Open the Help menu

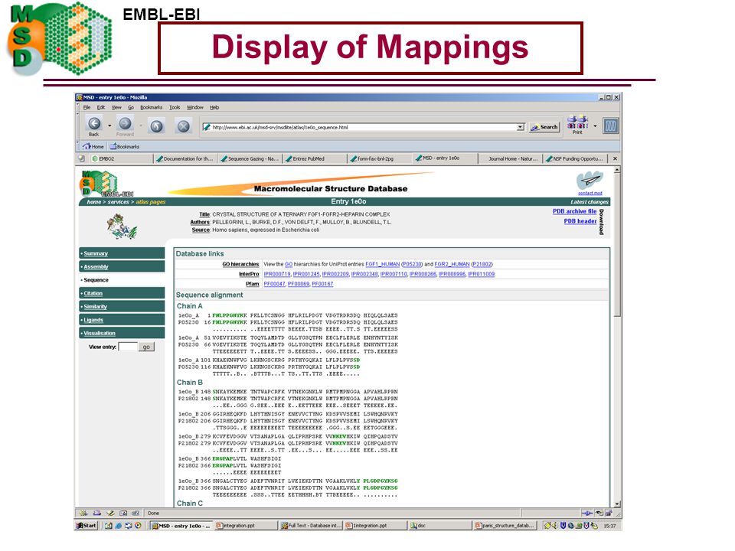click(x=214, y=107)
